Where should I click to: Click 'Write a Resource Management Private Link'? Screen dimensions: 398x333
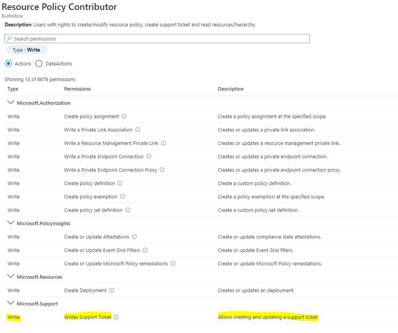click(x=111, y=143)
